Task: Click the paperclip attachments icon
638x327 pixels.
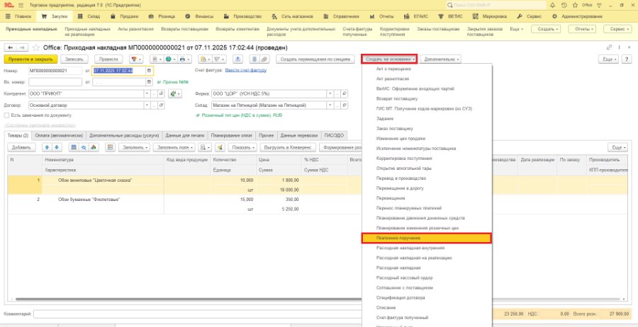Action: [x=264, y=59]
